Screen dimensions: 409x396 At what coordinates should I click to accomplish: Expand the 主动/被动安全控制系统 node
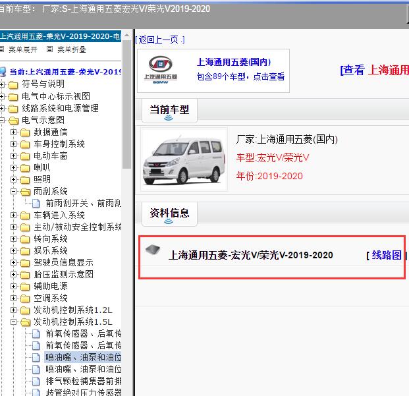tap(13, 227)
